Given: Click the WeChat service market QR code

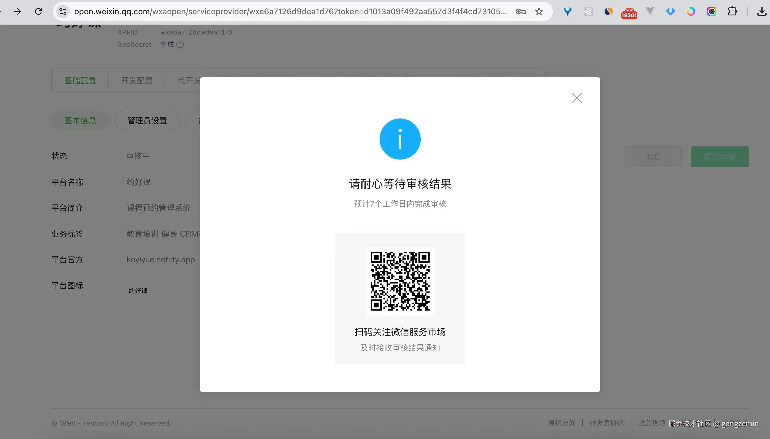Looking at the screenshot, I should tap(400, 281).
